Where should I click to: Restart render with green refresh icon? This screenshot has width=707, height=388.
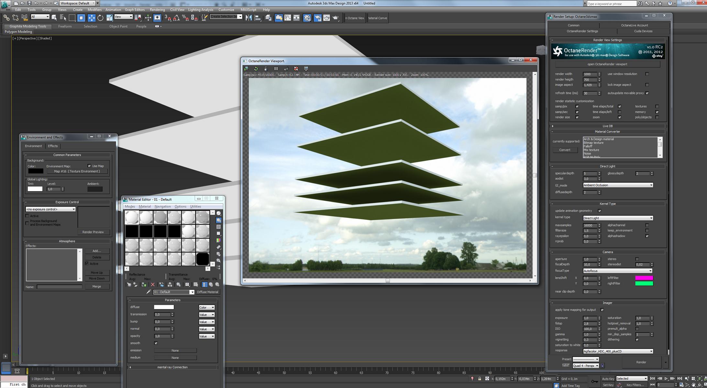pyautogui.click(x=256, y=69)
